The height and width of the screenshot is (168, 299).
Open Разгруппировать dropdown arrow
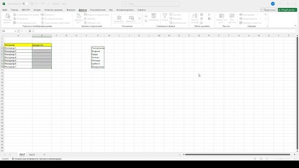260,19
